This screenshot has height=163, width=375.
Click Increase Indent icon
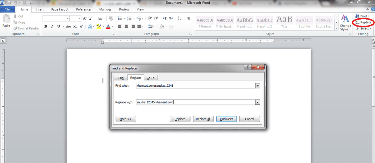[x=156, y=18]
